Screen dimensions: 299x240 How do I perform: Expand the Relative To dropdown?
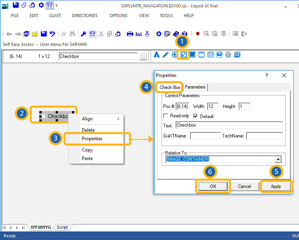click(x=278, y=159)
